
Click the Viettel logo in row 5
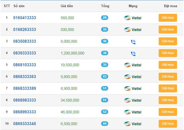point(133,65)
